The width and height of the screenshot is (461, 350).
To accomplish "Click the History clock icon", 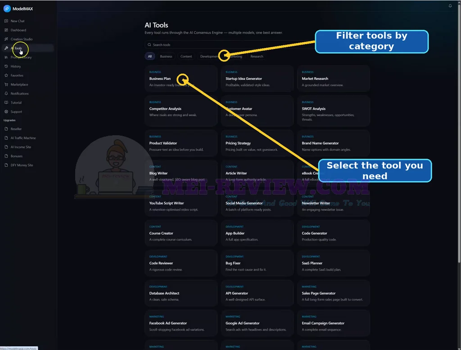I will [x=6, y=66].
